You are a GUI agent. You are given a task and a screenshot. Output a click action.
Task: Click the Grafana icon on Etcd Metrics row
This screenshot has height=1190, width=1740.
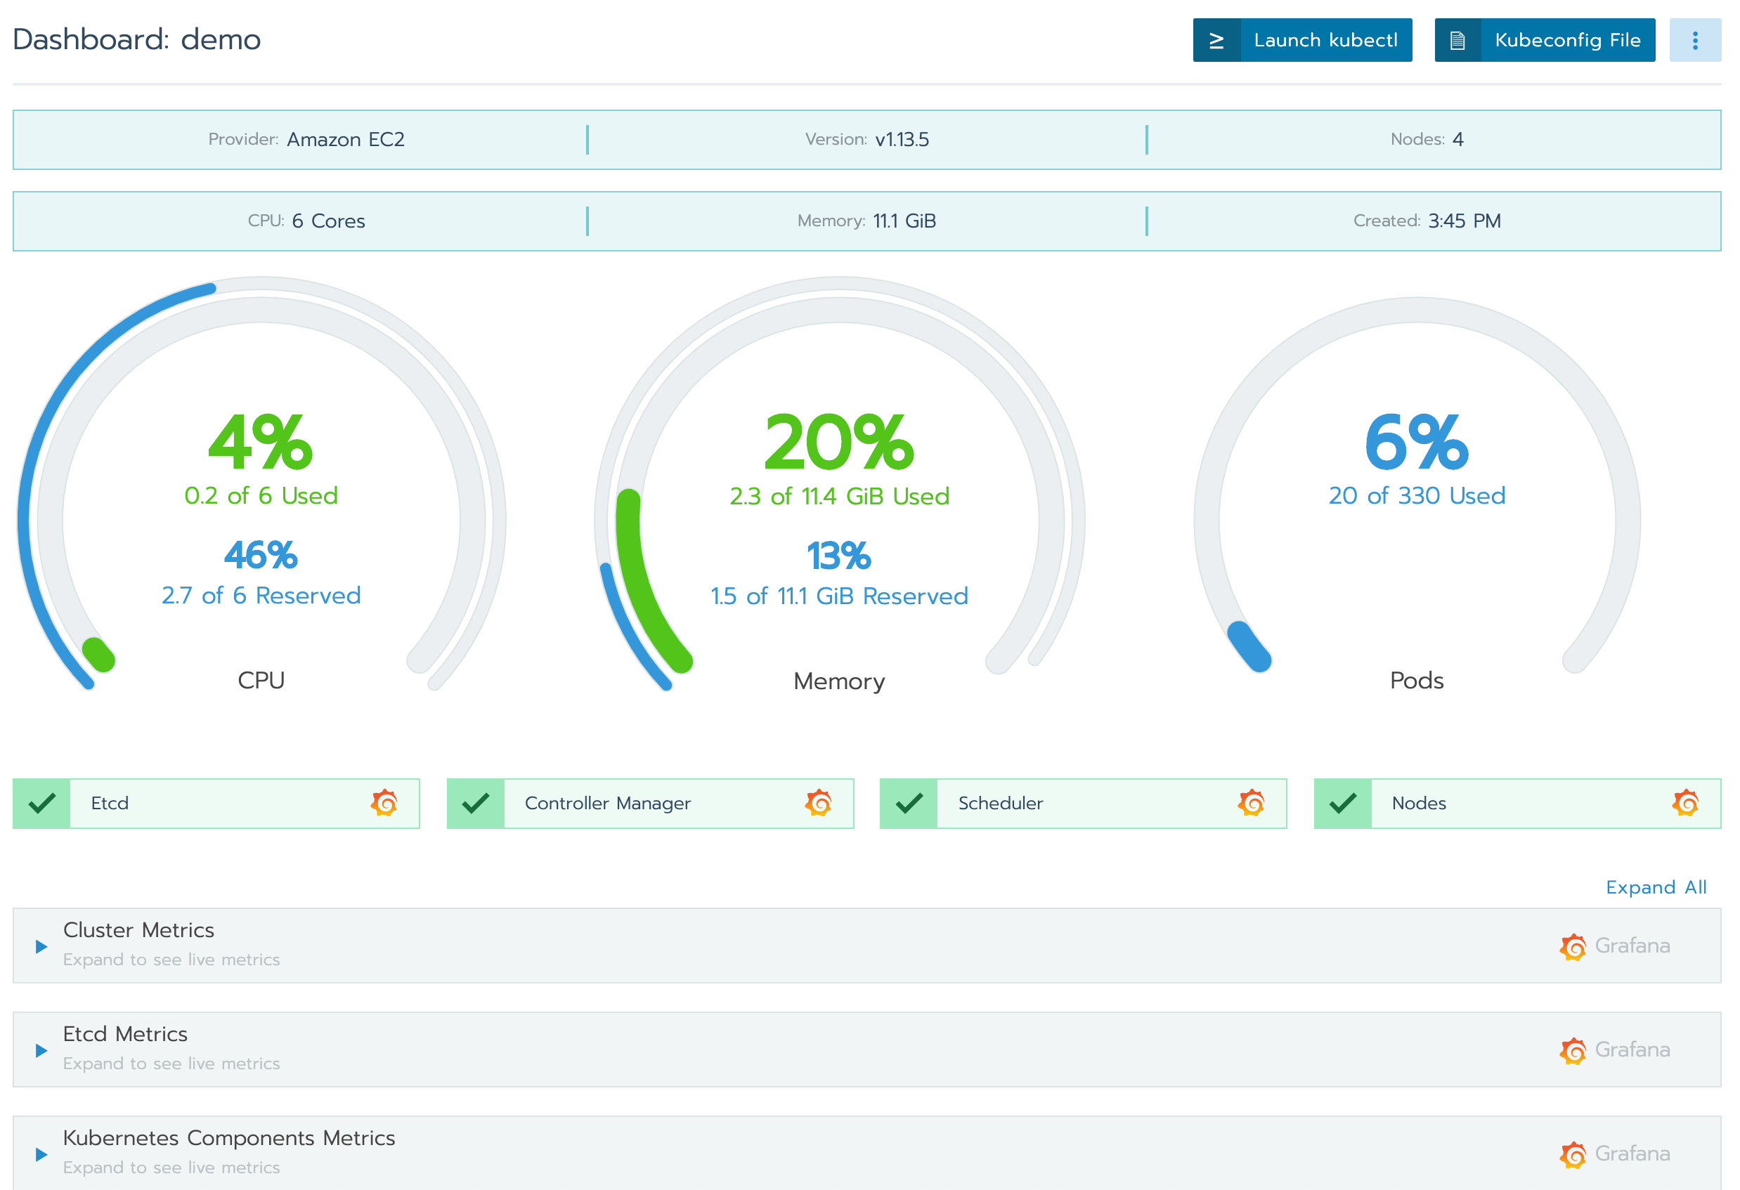1573,1050
